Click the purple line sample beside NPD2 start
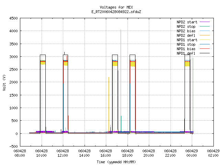This screenshot has width=220, height=165. pyautogui.click(x=205, y=22)
